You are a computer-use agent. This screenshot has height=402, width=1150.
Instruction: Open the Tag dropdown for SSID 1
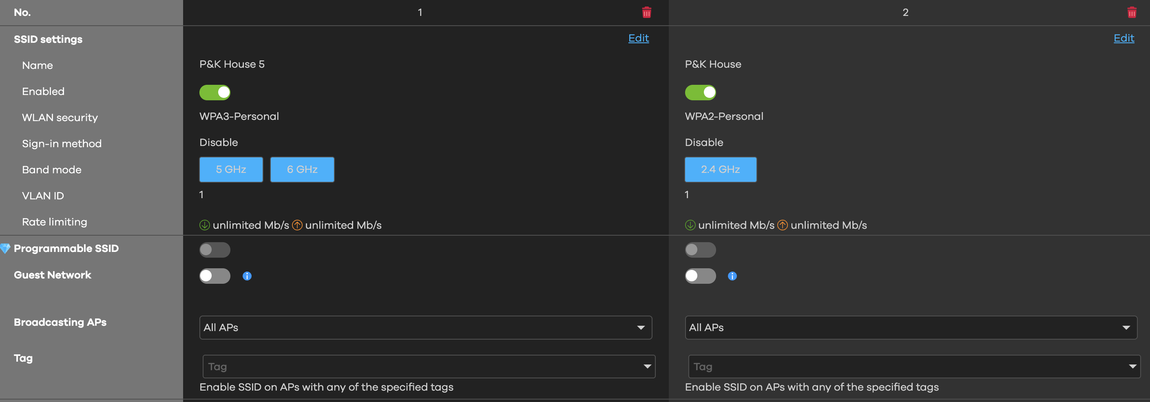(429, 367)
